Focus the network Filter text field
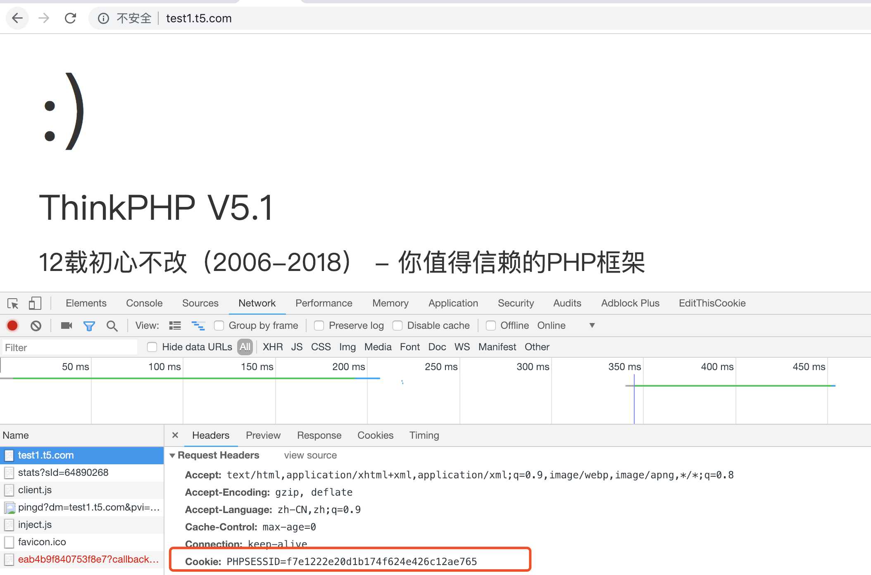This screenshot has height=575, width=871. [69, 347]
